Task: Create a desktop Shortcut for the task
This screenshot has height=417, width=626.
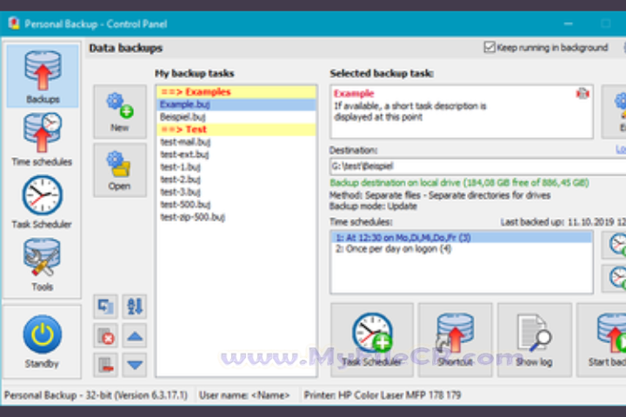Action: pos(455,340)
